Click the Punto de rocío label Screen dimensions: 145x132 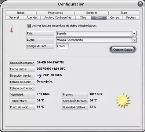pos(22,107)
